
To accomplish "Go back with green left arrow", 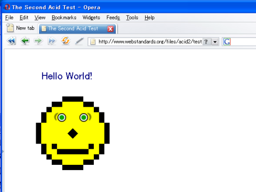I will coord(25,41).
